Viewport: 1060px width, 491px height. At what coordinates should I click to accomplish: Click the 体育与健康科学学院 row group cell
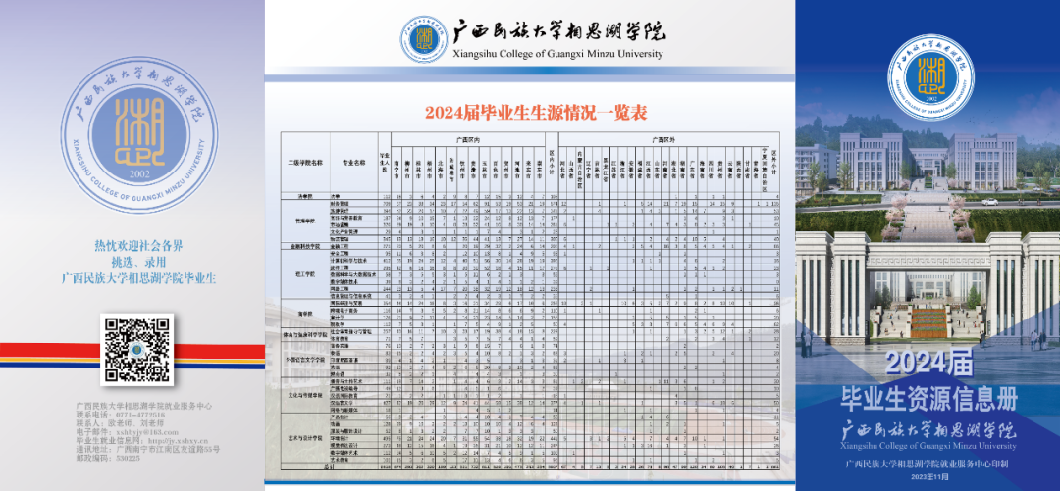(305, 333)
